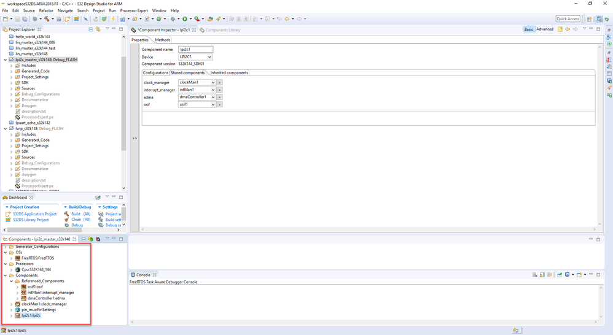Click the back arrow navigation toolbar icon

point(287,19)
